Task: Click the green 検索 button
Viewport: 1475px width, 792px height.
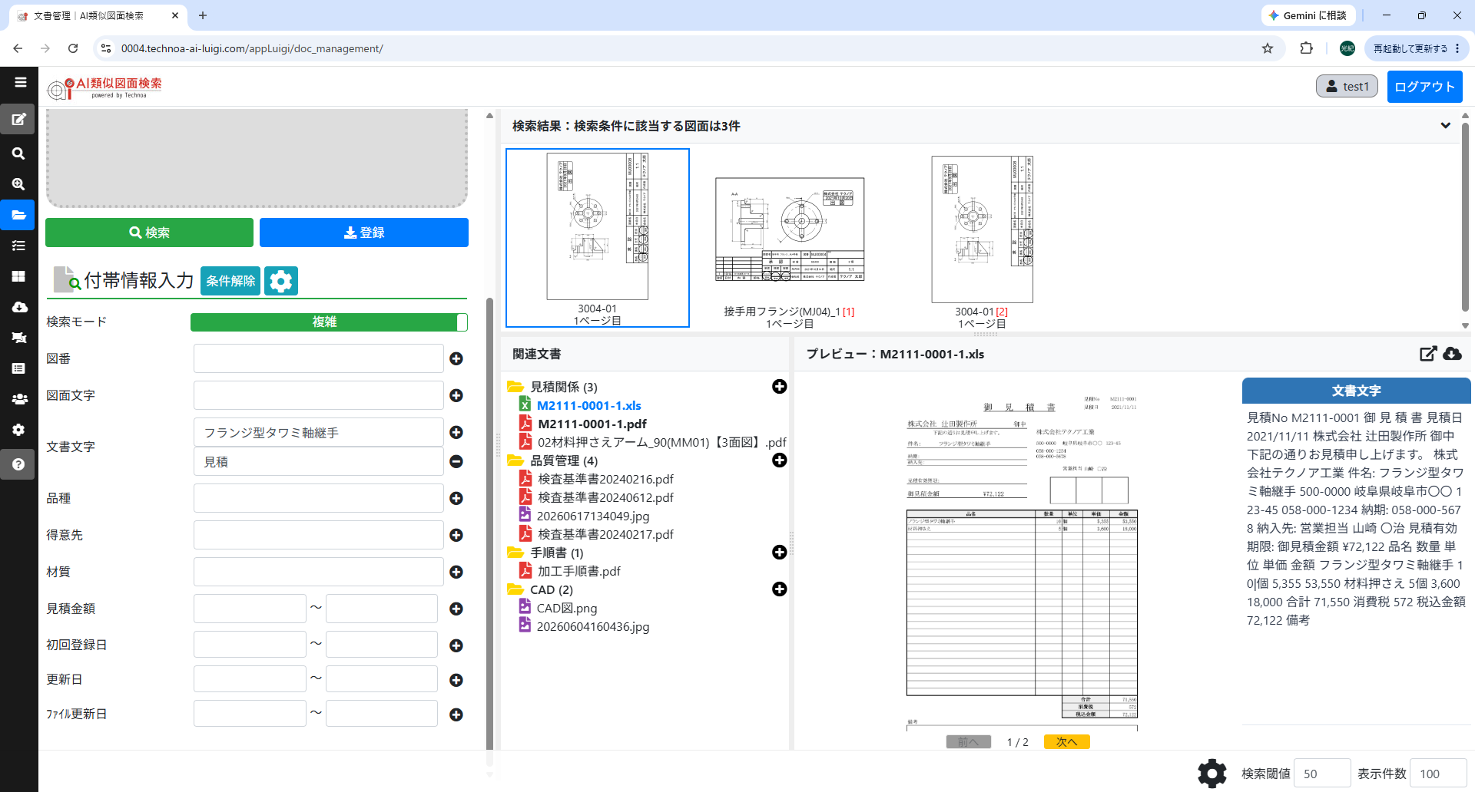Action: (x=149, y=233)
